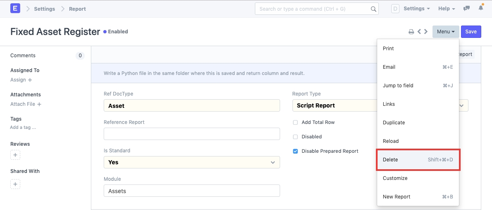Expand the Help dropdown in navbar
Screen dimensions: 492x210
click(446, 9)
